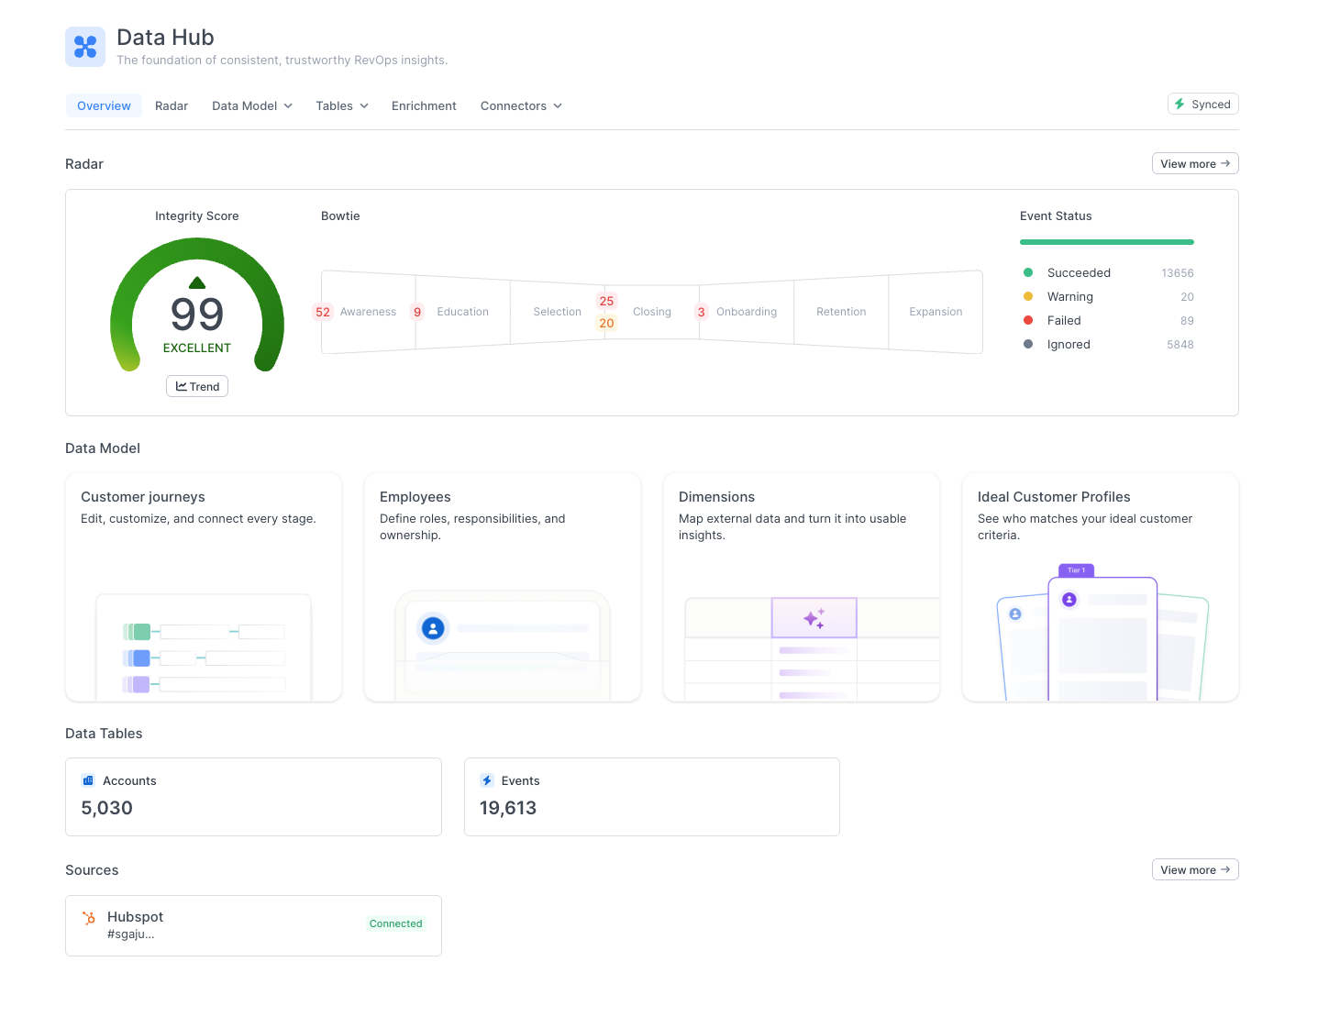Click the Synced status button
This screenshot has width=1329, height=1017.
pos(1202,104)
